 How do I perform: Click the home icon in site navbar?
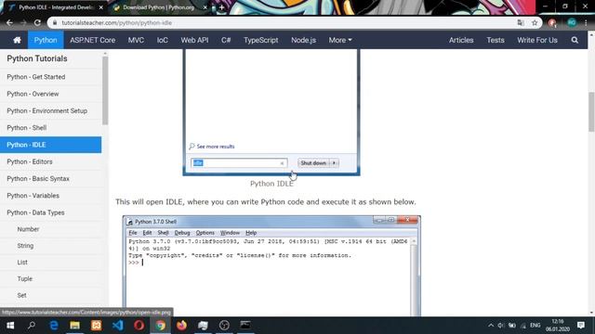pyautogui.click(x=17, y=40)
